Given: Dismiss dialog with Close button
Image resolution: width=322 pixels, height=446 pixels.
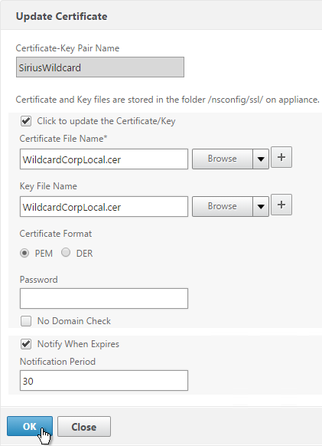Looking at the screenshot, I should point(84,426).
